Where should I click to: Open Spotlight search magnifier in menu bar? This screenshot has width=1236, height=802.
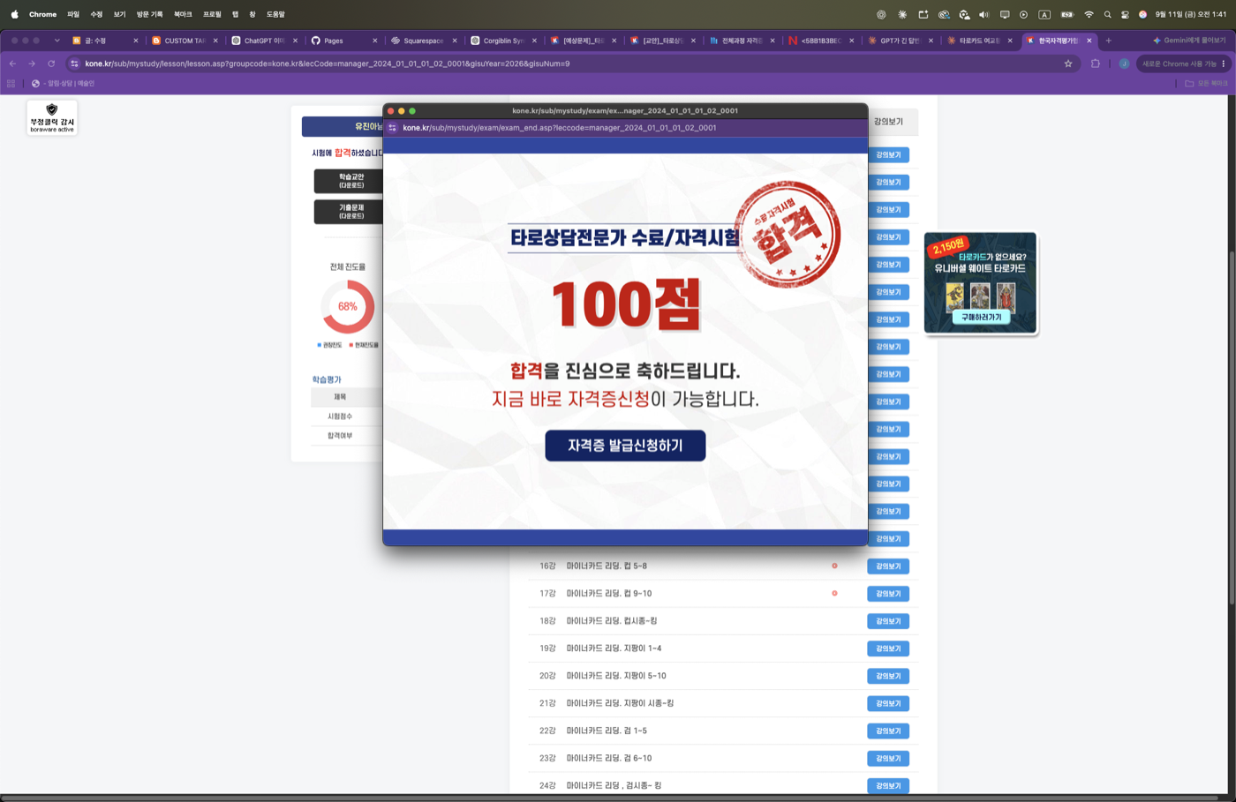[x=1107, y=14]
